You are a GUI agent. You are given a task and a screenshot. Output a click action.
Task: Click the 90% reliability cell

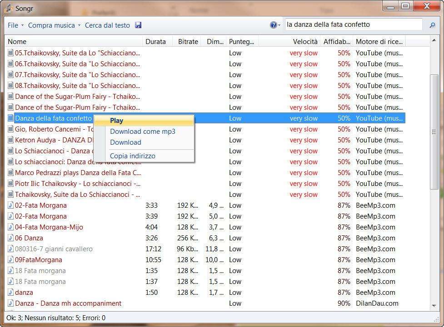344,303
